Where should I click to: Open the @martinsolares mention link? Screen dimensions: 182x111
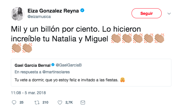point(56,72)
